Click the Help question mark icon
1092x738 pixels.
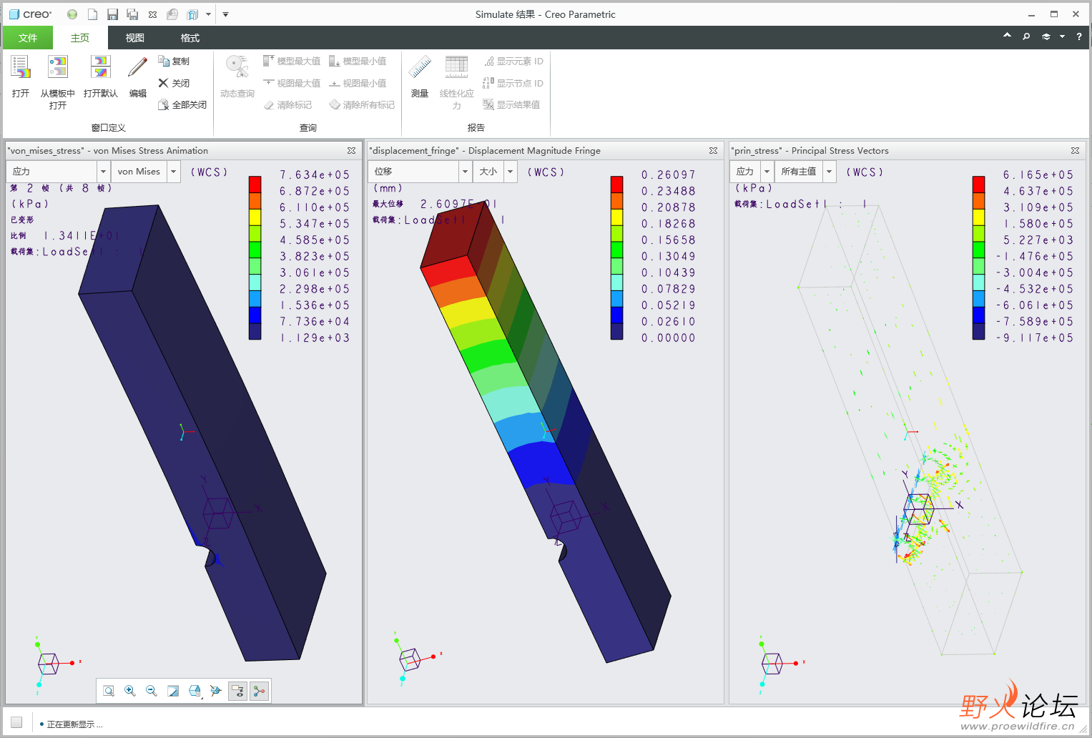tap(1079, 36)
